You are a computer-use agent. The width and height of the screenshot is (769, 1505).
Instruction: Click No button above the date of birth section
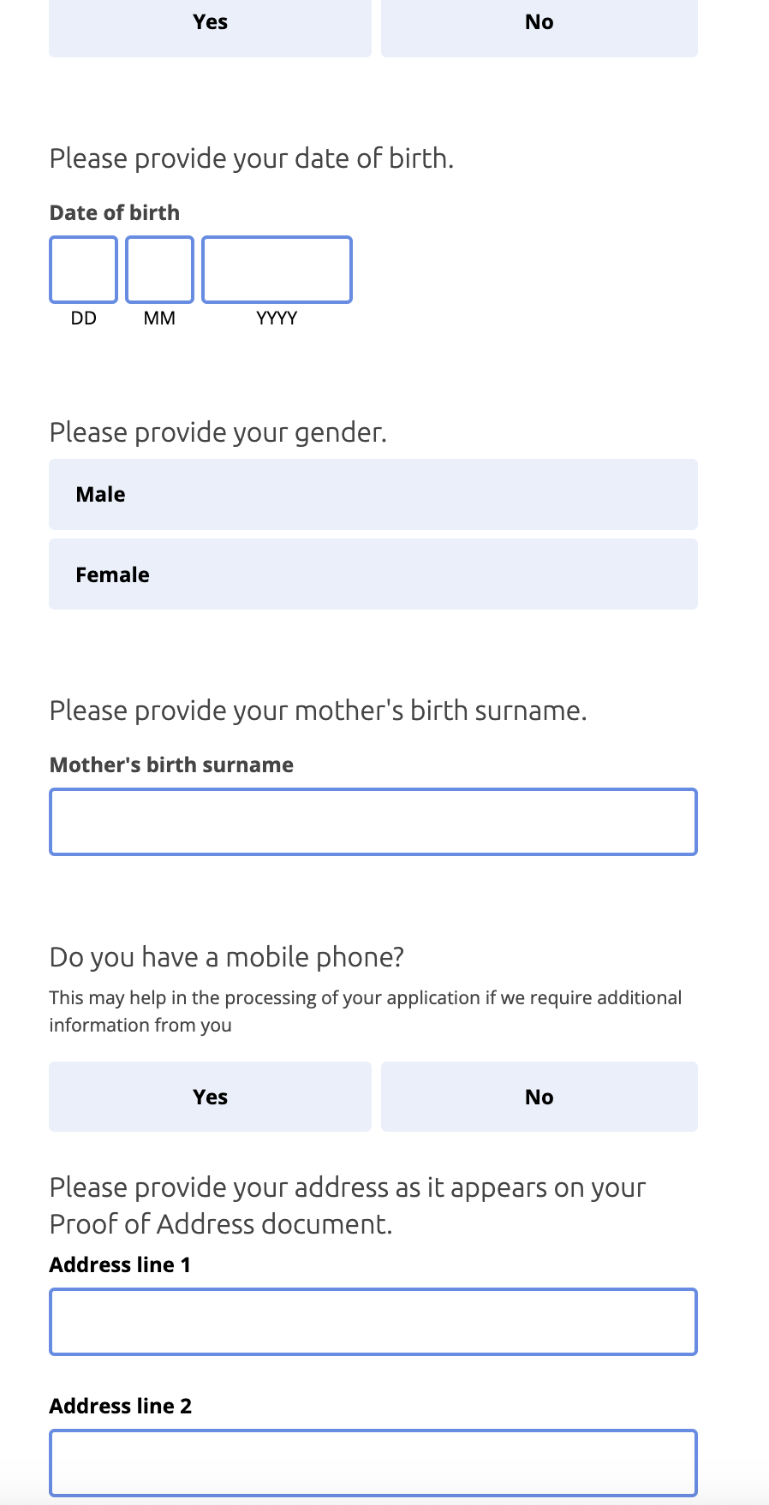[x=539, y=23]
